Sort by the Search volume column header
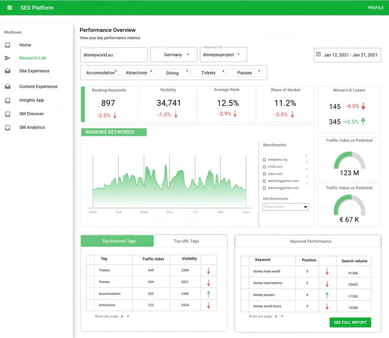The height and width of the screenshot is (338, 389). point(354,261)
